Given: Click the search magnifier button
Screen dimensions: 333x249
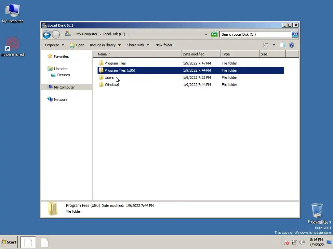Looking at the screenshot, I should tap(295, 34).
